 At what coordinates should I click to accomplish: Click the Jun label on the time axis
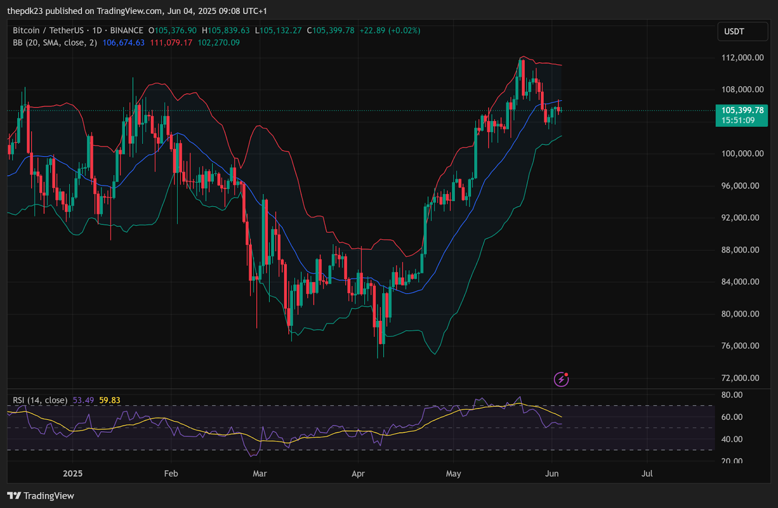[x=551, y=473]
